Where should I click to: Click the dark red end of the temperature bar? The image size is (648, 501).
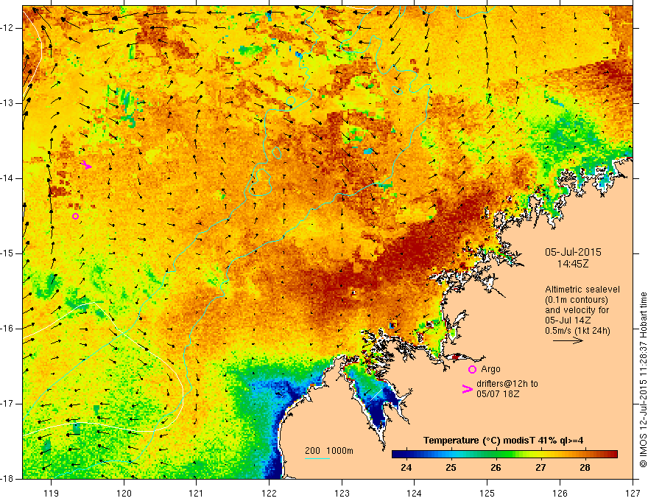613,455
